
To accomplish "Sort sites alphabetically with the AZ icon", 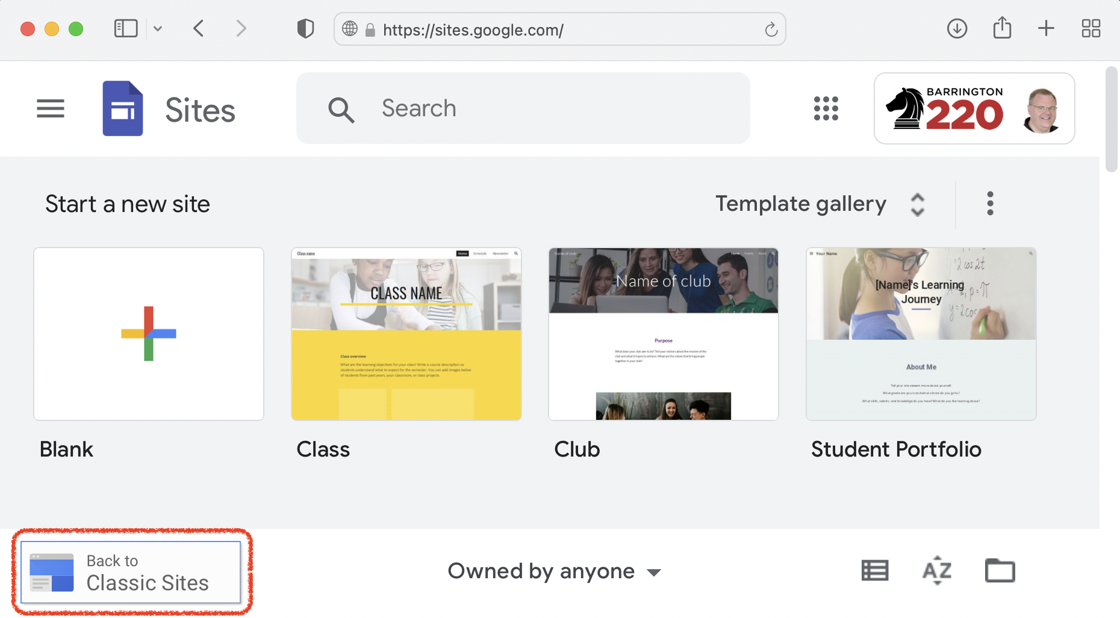I will (x=937, y=570).
